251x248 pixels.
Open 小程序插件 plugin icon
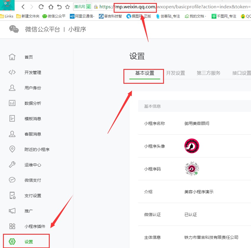tap(12, 226)
